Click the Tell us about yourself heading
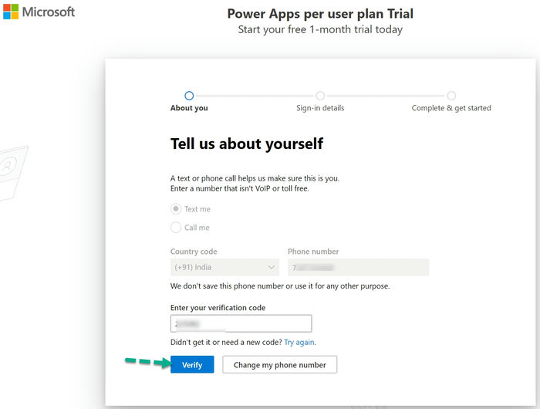The width and height of the screenshot is (540, 409). point(247,144)
